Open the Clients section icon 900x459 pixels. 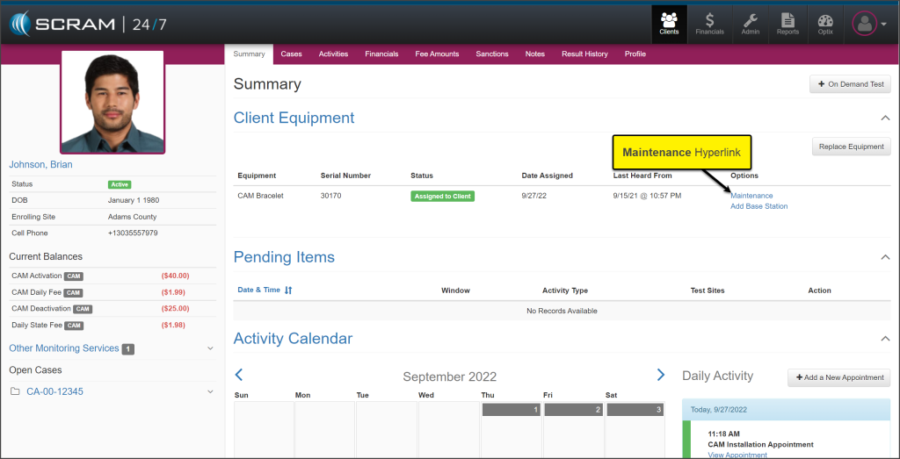(x=669, y=23)
